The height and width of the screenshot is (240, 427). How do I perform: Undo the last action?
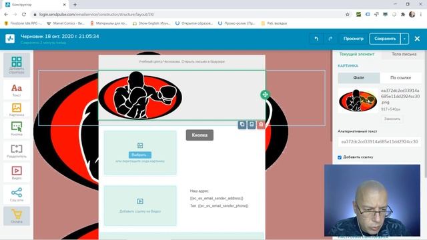coord(316,39)
